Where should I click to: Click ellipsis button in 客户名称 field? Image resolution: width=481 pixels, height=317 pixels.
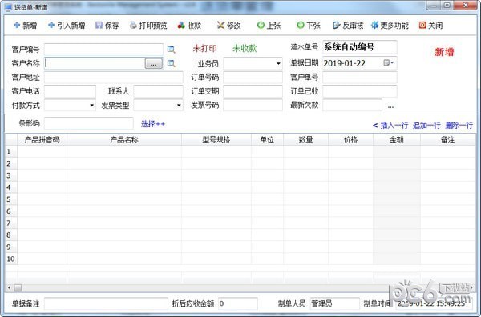click(x=154, y=64)
